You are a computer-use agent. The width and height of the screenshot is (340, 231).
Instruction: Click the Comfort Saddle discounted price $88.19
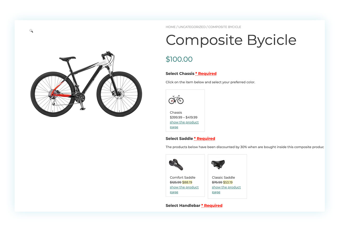(x=187, y=182)
